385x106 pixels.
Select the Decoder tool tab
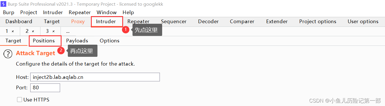tap(208, 21)
